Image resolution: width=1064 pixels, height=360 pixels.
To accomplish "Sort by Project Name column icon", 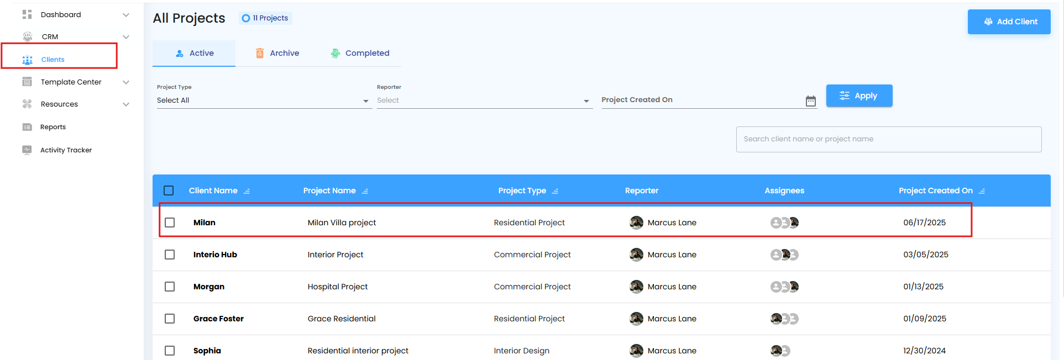I will click(x=365, y=191).
